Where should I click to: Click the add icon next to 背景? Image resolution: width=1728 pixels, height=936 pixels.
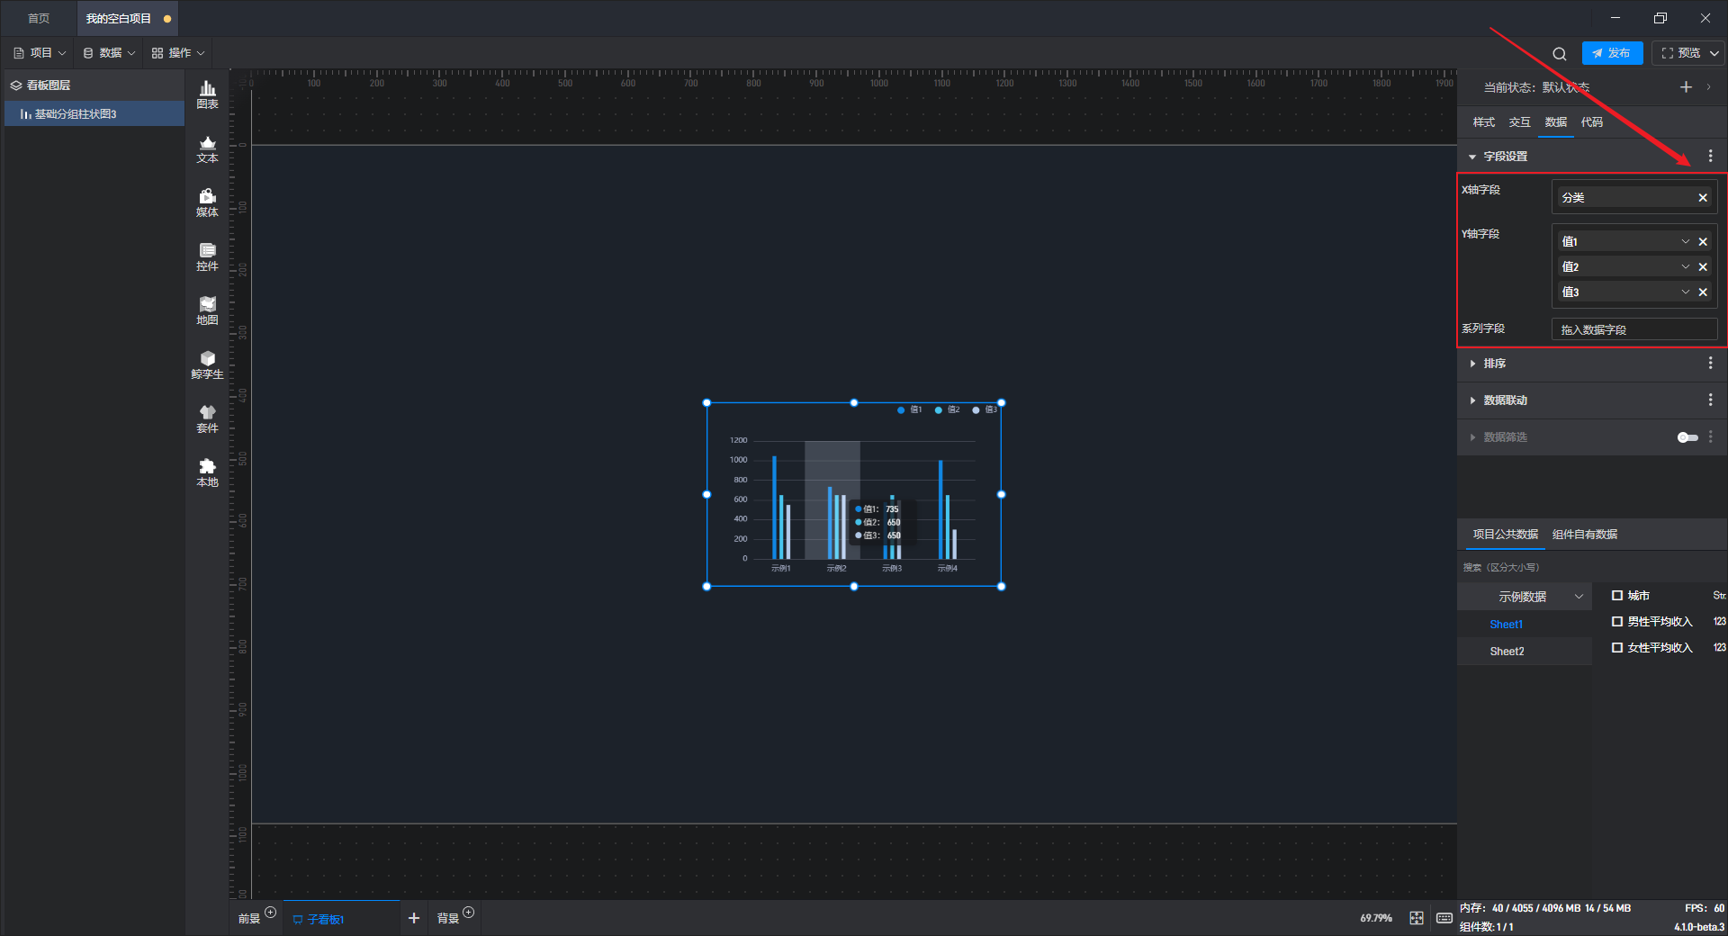(x=469, y=913)
